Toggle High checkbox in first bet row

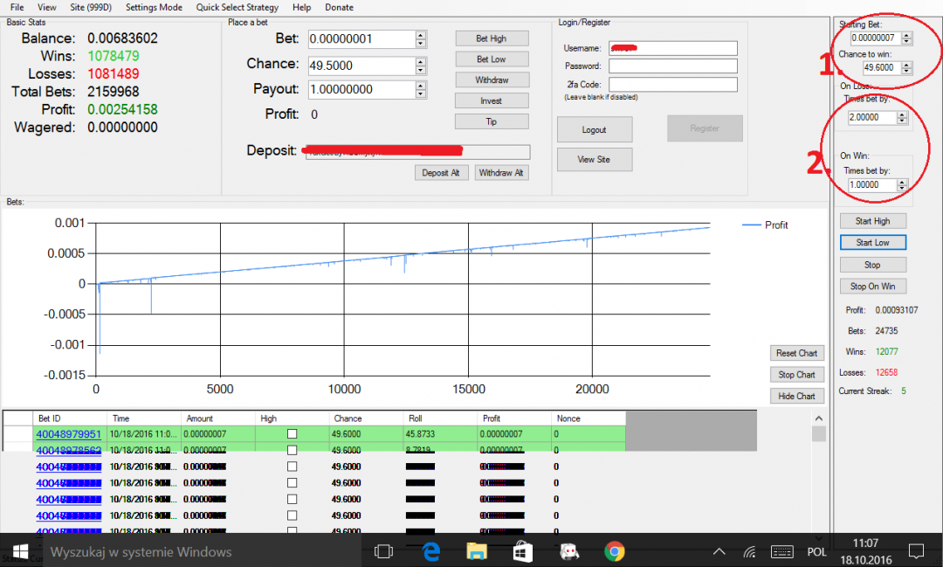(x=292, y=434)
